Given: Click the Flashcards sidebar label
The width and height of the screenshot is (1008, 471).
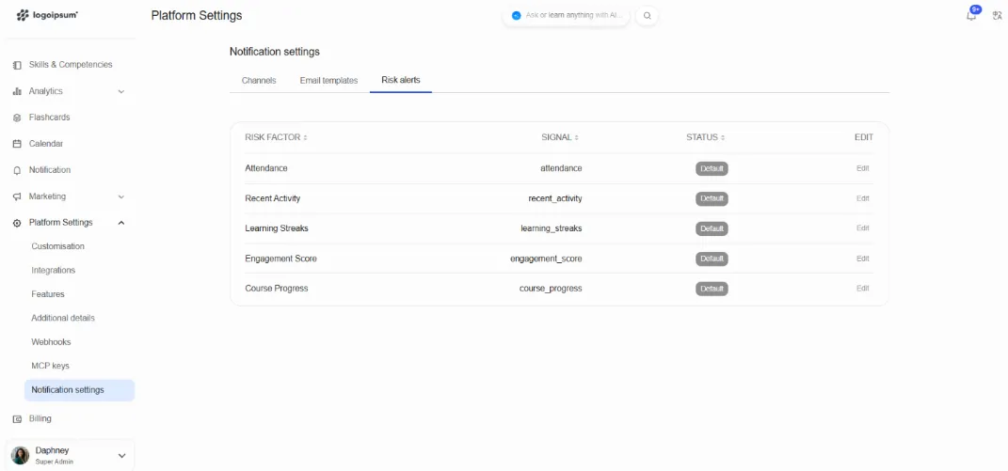Looking at the screenshot, I should pos(50,118).
